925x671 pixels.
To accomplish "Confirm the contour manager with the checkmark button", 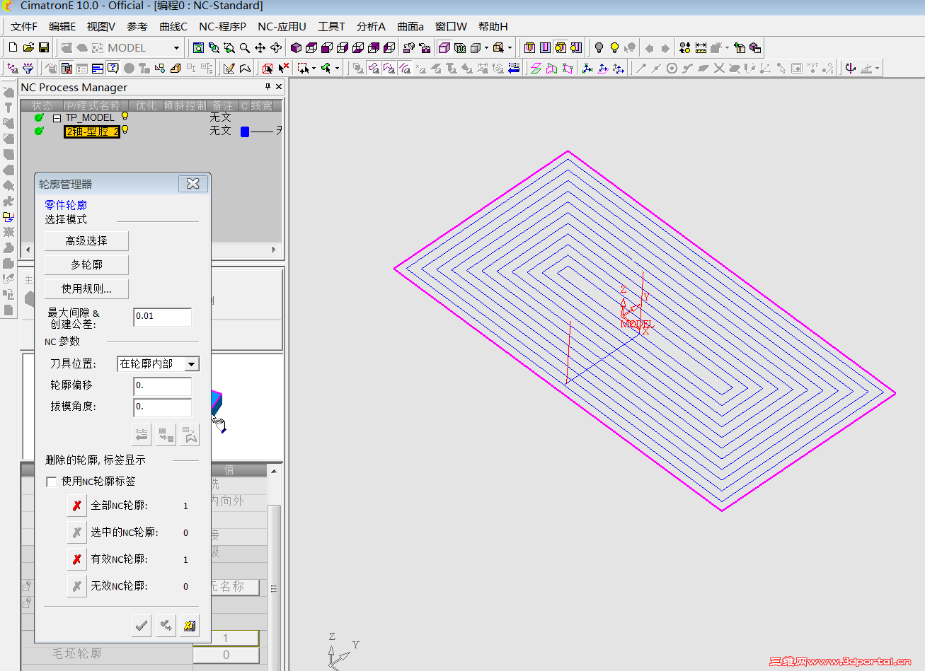I will point(142,625).
